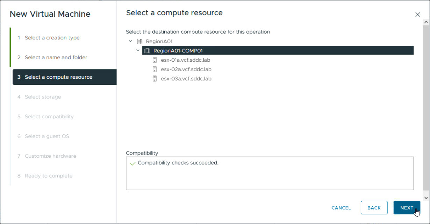Screen dimensions: 430x224
Task: Click the green compatibility success checkmark
Action: (132, 163)
